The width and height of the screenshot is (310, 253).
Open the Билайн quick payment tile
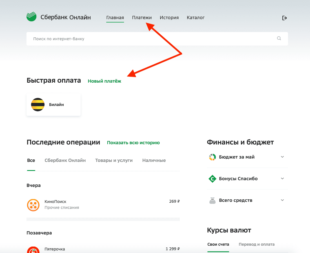53,104
